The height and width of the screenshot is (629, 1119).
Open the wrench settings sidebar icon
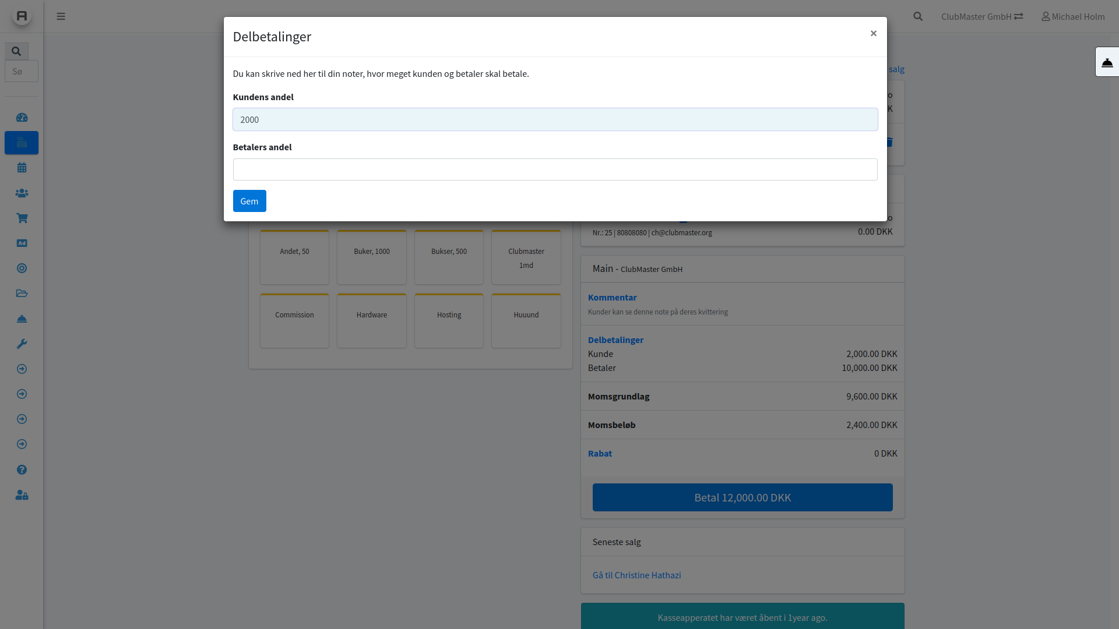[x=22, y=344]
